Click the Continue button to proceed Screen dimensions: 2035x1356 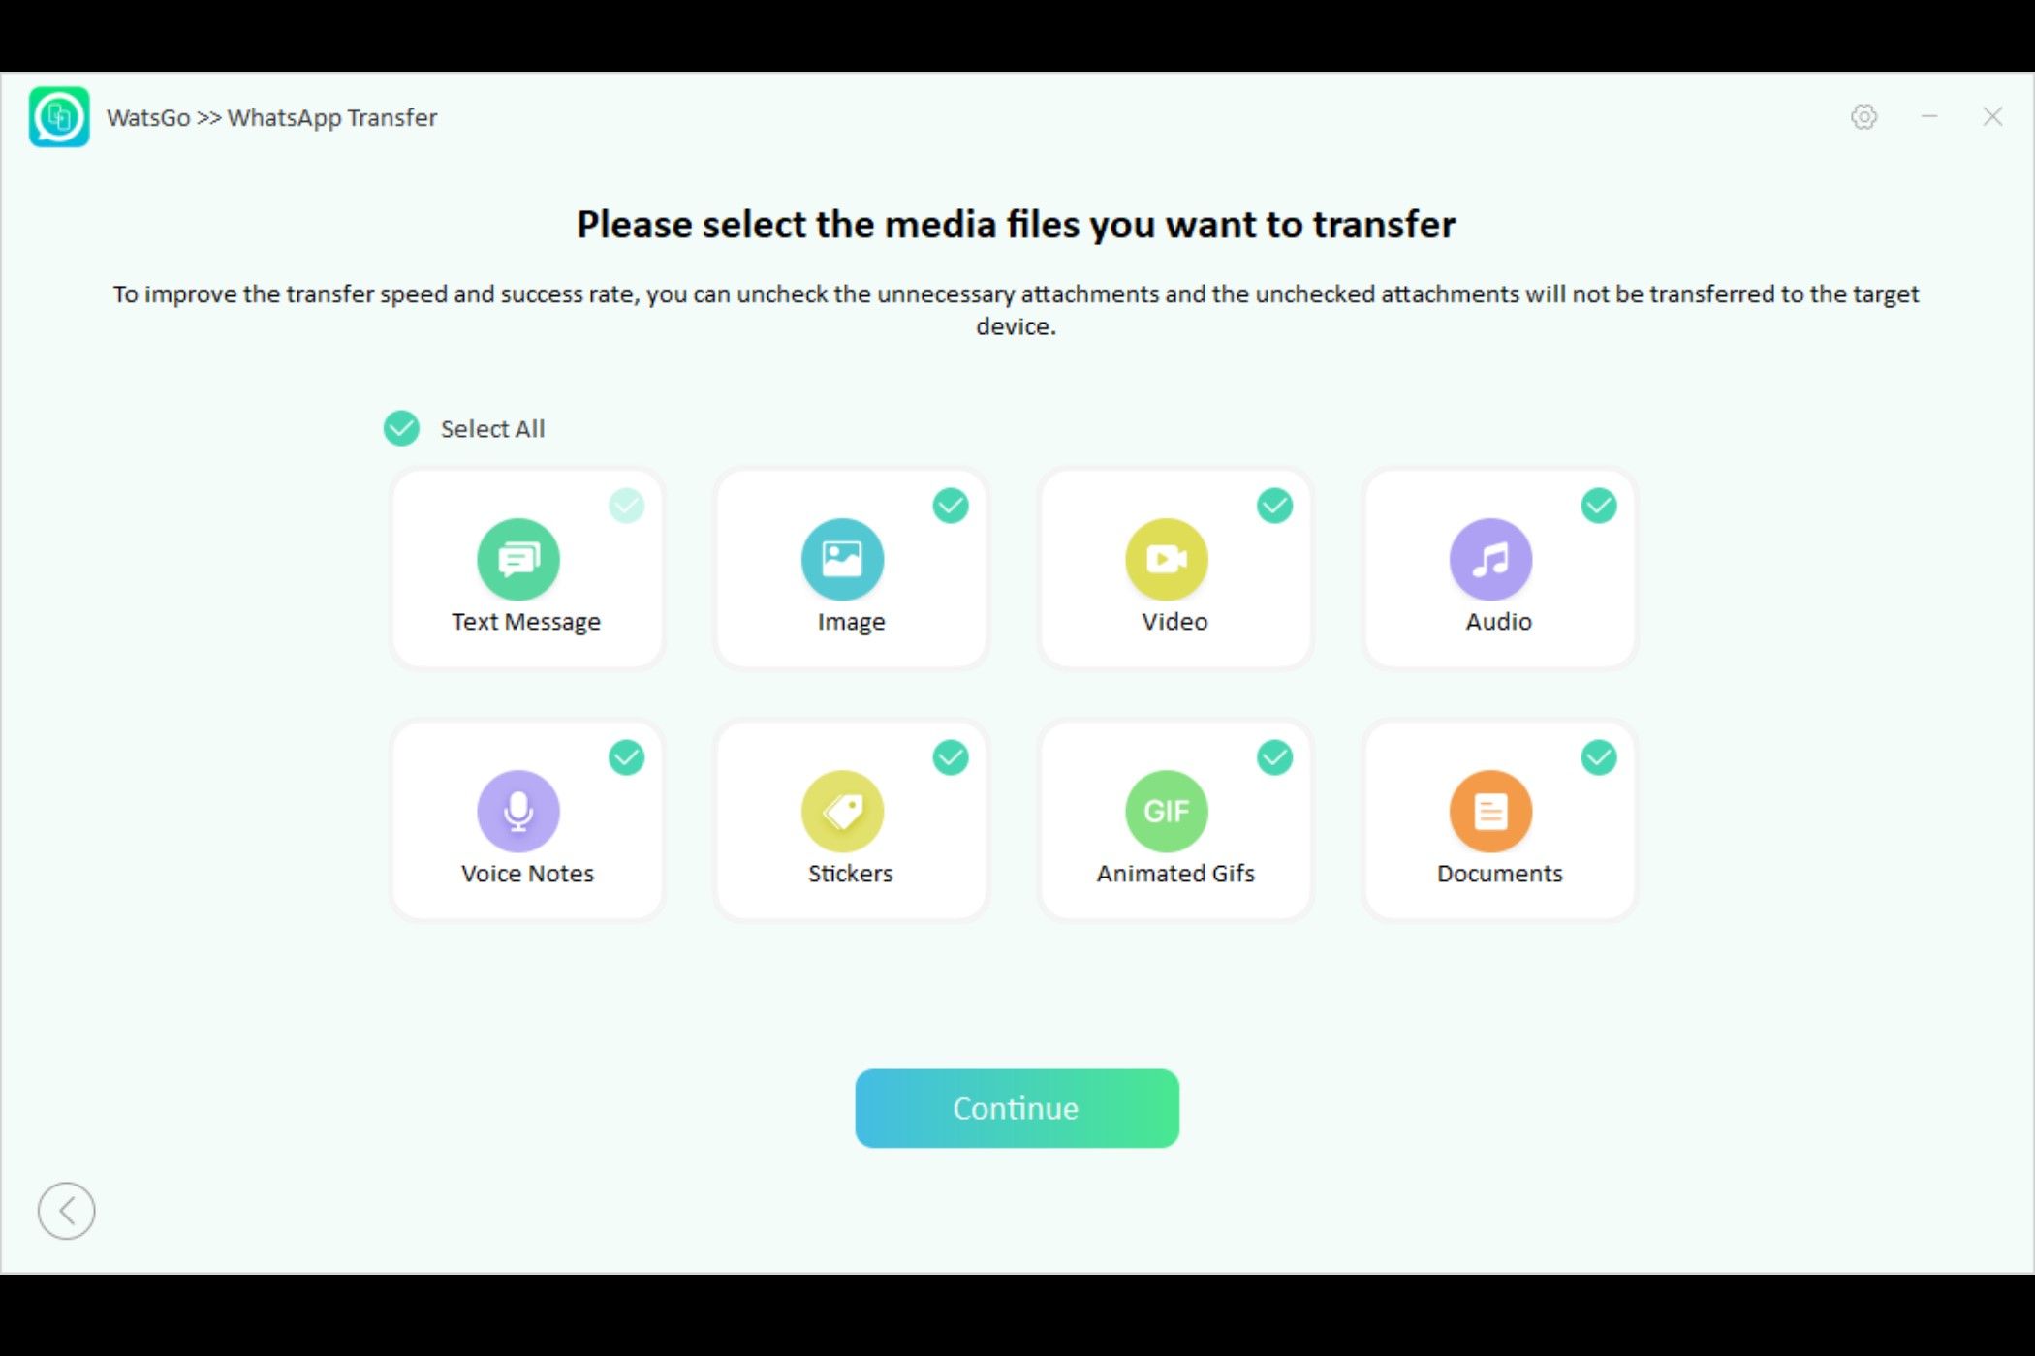1015,1108
